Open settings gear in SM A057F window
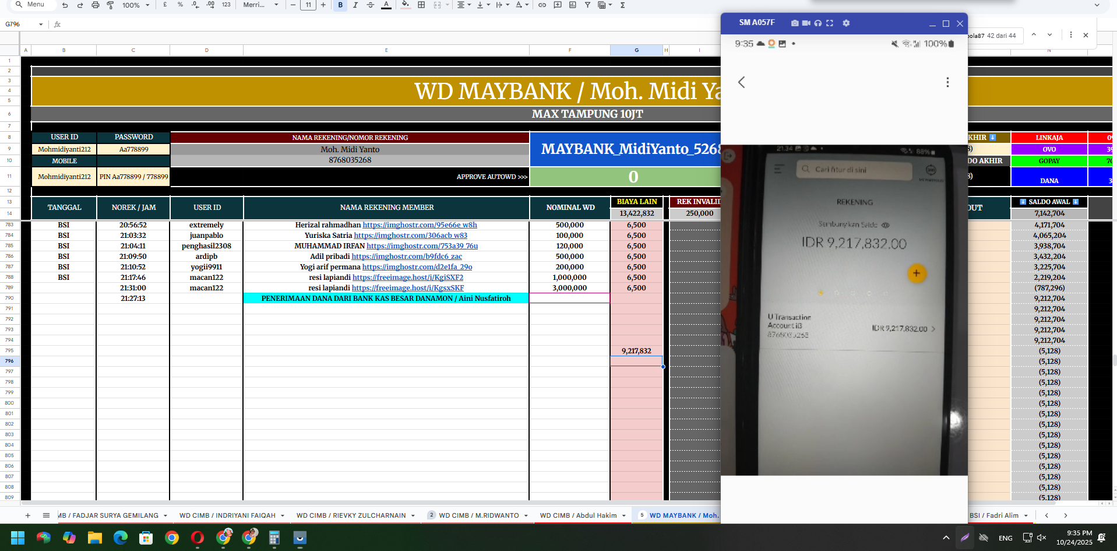 [x=846, y=23]
